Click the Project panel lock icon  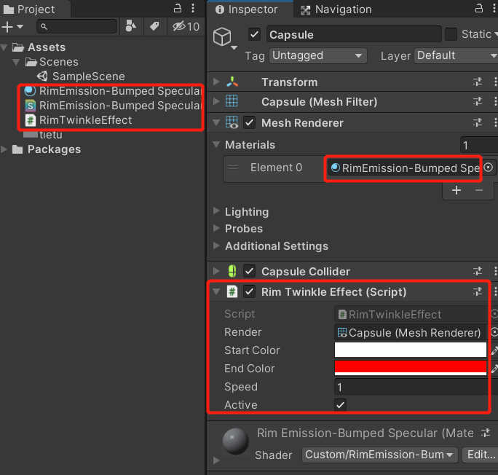coord(178,8)
